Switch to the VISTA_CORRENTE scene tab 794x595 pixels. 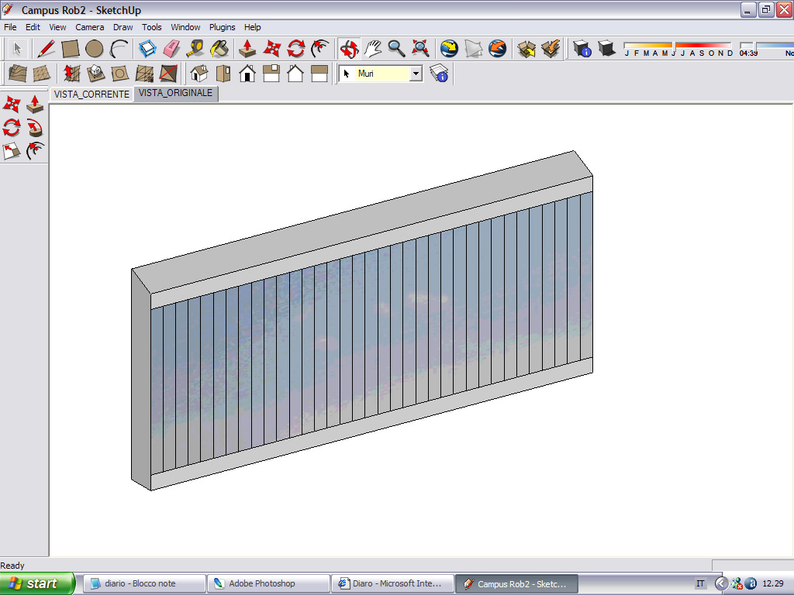(x=91, y=94)
